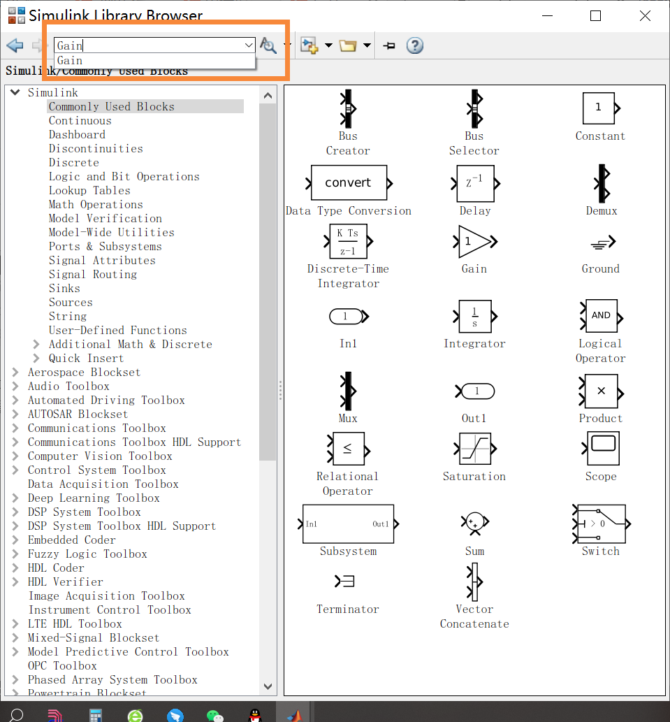The image size is (670, 722).
Task: Choose the Switch block icon
Action: 601,524
